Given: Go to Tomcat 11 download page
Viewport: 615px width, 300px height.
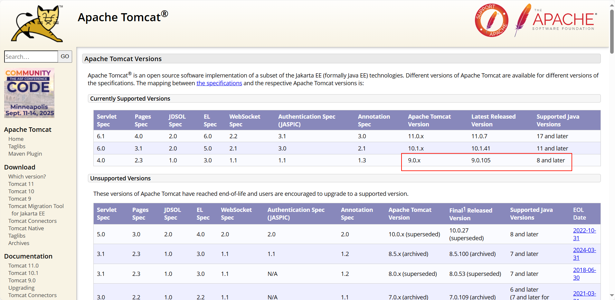Looking at the screenshot, I should (x=21, y=184).
